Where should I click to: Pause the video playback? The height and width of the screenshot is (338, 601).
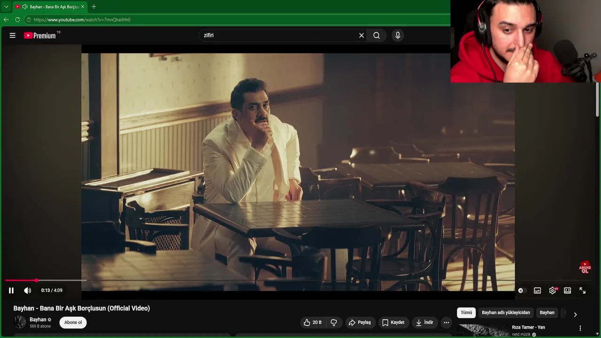(x=11, y=291)
